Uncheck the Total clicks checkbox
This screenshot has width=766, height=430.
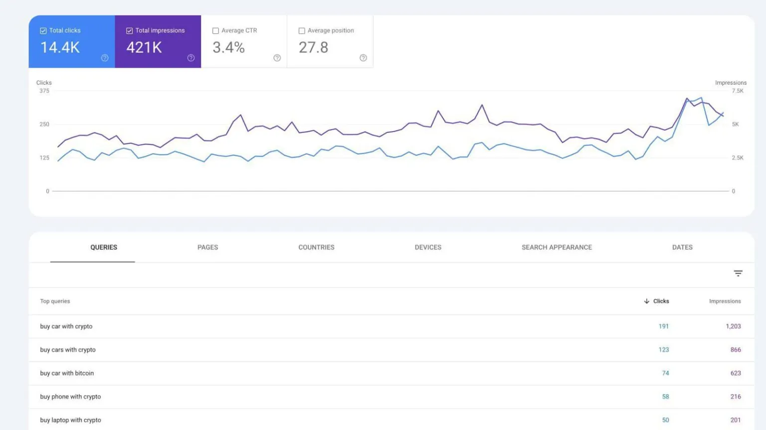click(x=43, y=30)
